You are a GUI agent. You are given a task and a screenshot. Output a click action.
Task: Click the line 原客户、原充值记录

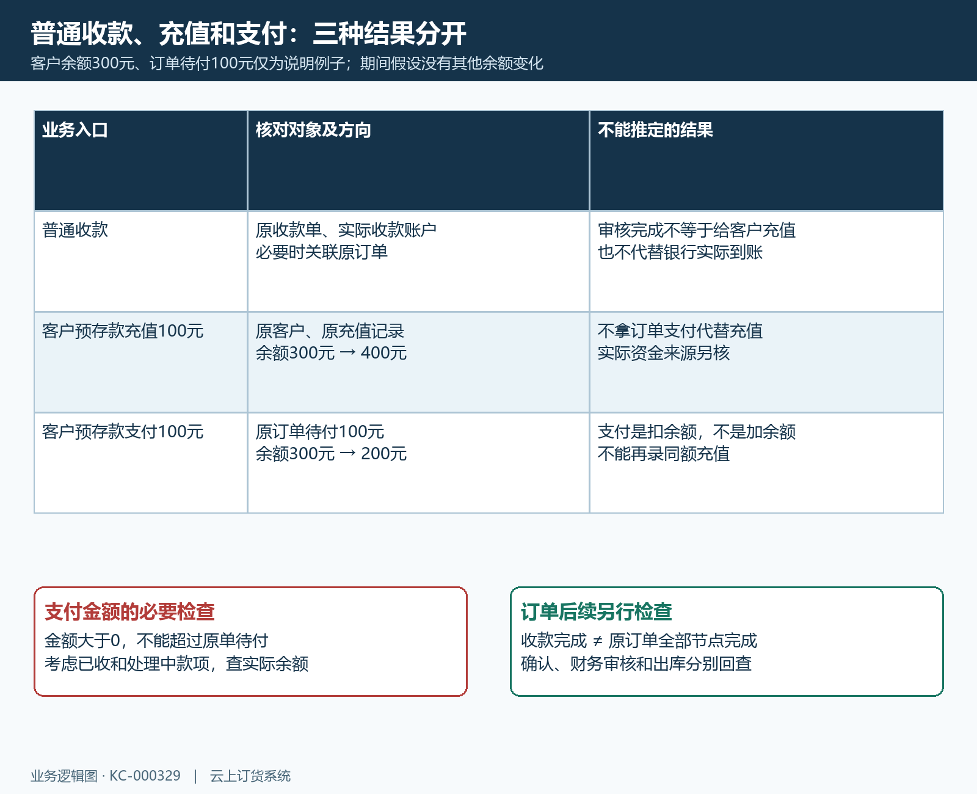(x=330, y=331)
